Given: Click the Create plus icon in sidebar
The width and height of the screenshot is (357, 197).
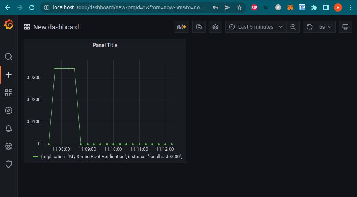Looking at the screenshot, I should (9, 75).
